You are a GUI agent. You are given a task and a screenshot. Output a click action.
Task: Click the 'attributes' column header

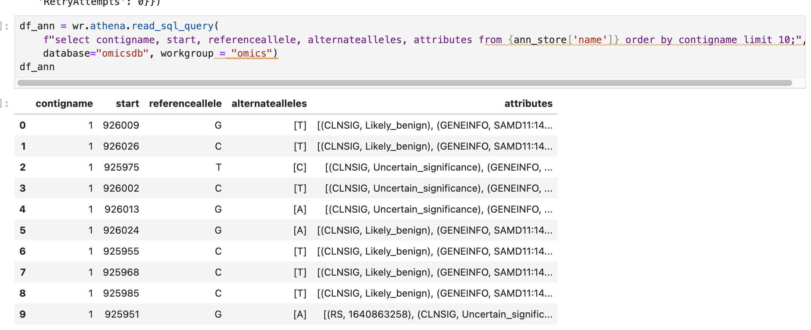click(528, 103)
